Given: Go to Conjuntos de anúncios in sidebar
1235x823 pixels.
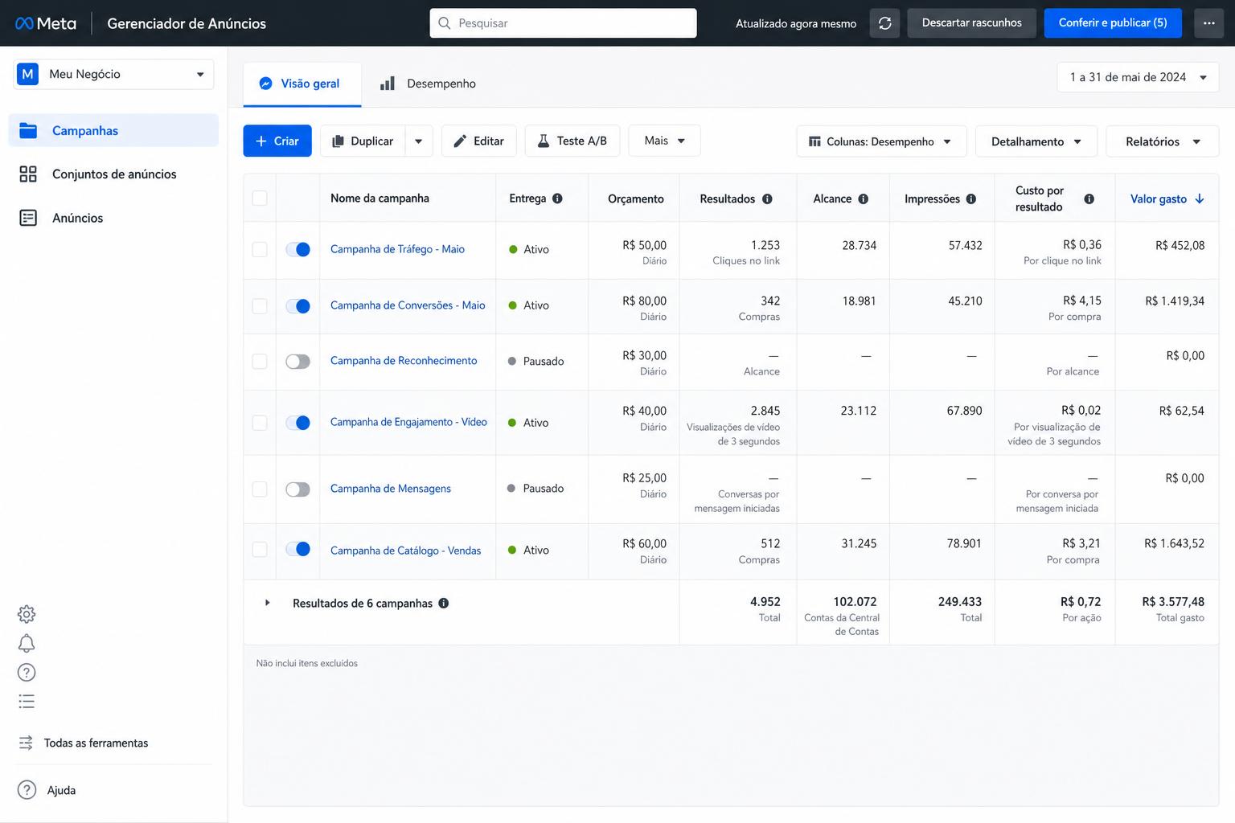Looking at the screenshot, I should (113, 174).
